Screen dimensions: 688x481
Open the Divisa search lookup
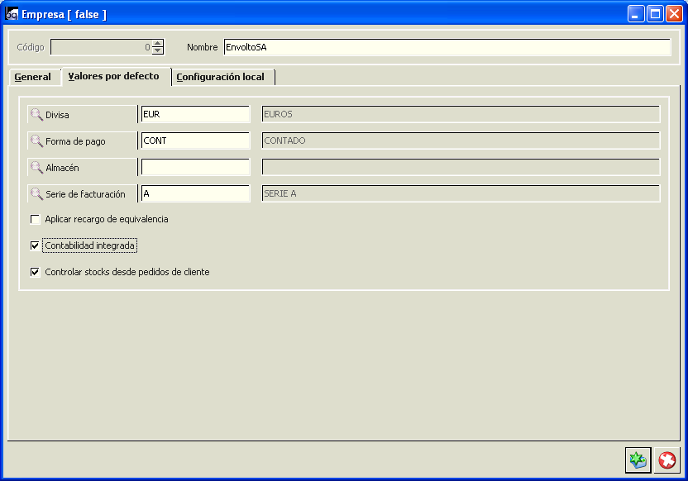point(83,114)
